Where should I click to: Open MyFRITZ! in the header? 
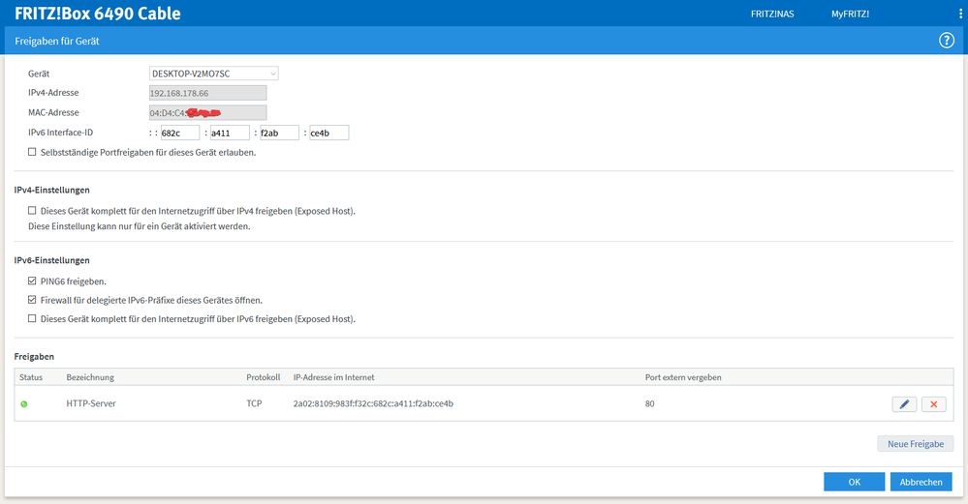pyautogui.click(x=850, y=14)
